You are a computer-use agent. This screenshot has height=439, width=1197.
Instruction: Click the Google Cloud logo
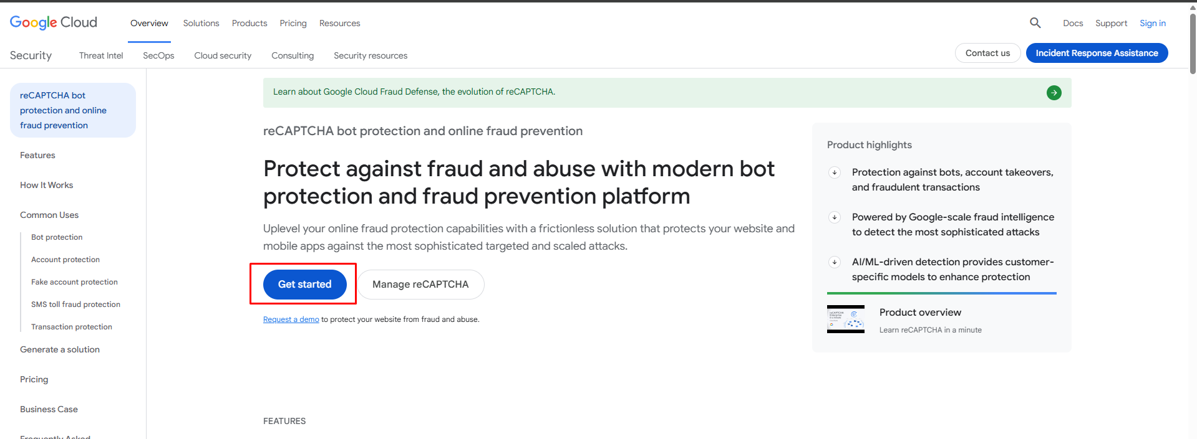(x=54, y=22)
